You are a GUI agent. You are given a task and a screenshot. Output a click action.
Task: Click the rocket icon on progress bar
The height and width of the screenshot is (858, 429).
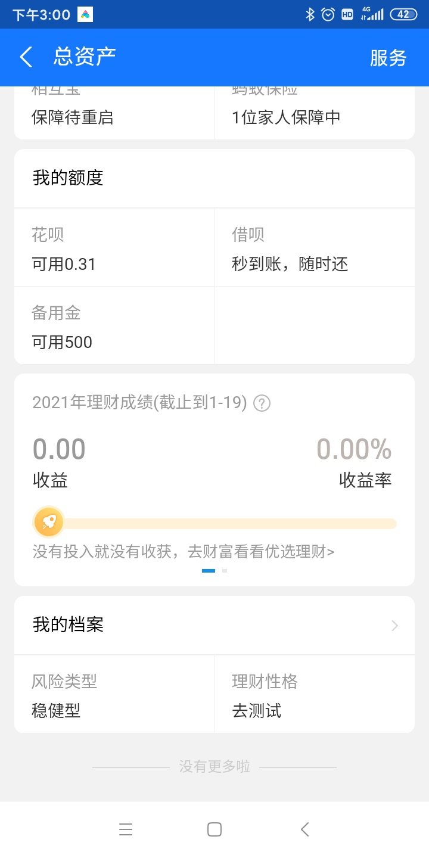[x=49, y=523]
